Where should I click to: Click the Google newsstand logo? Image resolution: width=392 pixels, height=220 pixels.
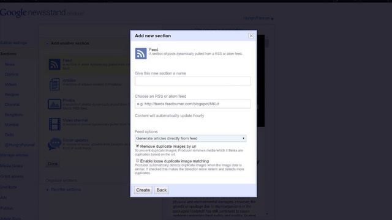[32, 12]
